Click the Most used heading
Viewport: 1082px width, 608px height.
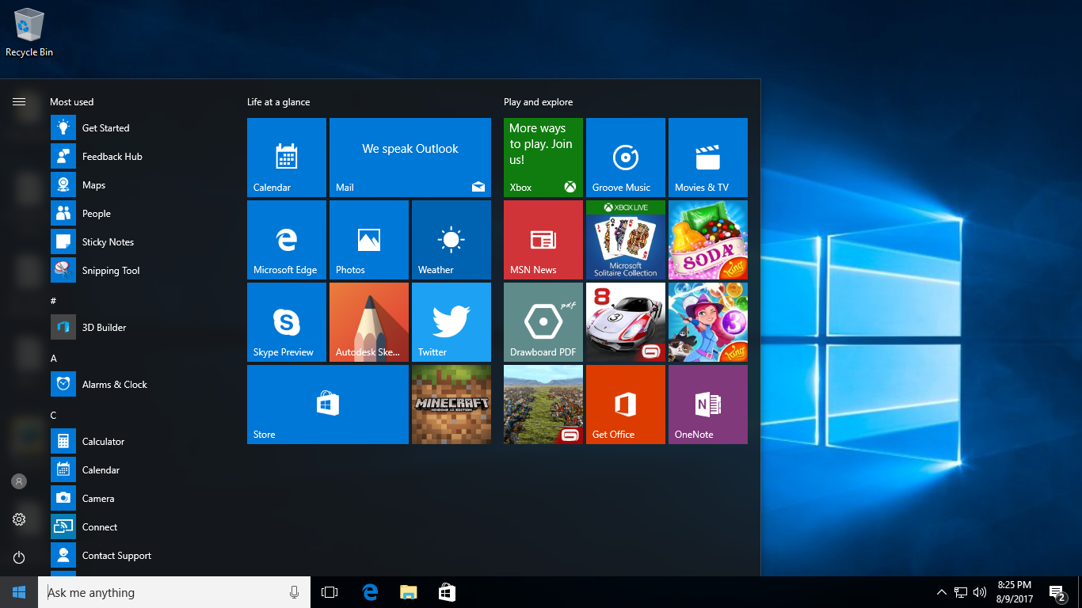(x=72, y=102)
